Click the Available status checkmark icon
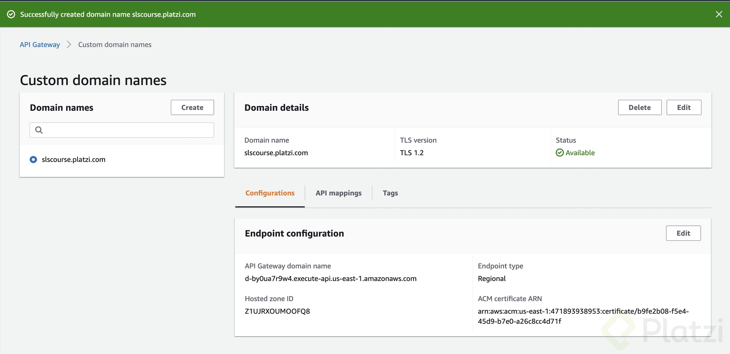The image size is (730, 354). [560, 153]
